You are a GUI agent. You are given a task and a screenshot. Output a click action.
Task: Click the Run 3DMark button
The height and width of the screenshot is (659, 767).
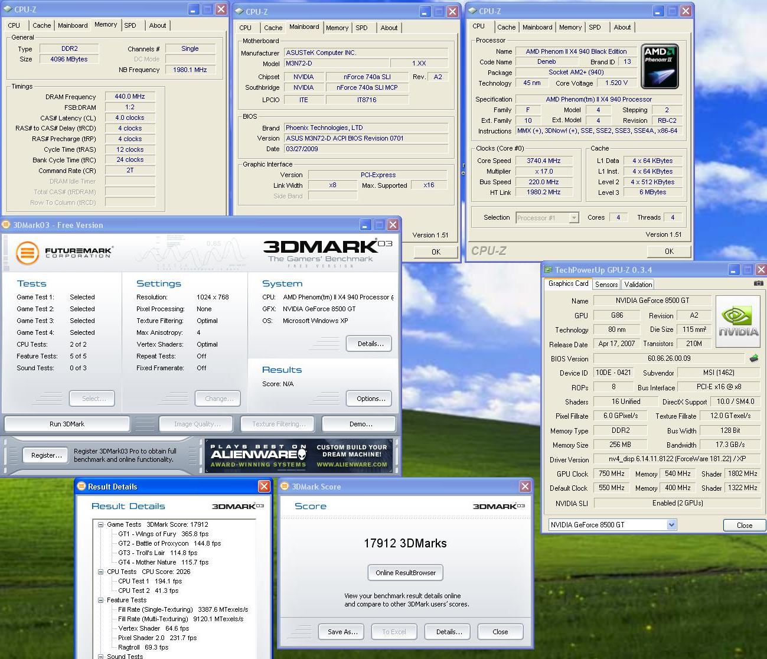(67, 424)
